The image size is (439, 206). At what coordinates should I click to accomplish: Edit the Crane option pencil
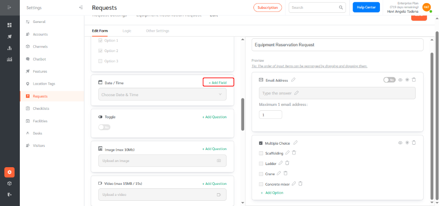coord(279,173)
